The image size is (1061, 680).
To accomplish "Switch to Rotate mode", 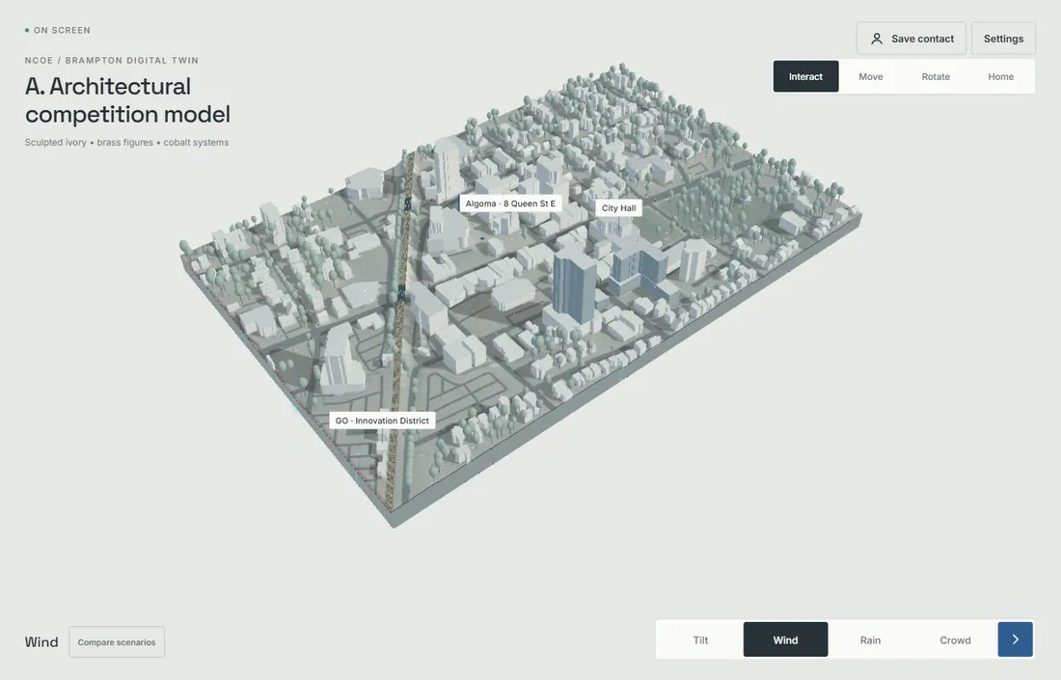I will [936, 76].
